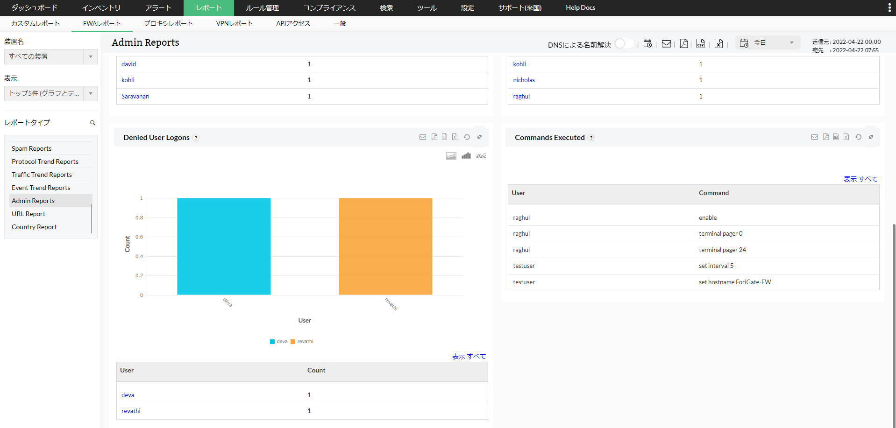Select URL Report report type
The height and width of the screenshot is (428, 896).
coord(50,214)
